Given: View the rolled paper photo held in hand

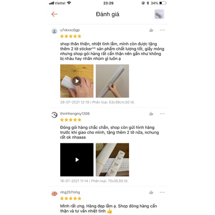Looking at the screenshot, I should (112, 81).
